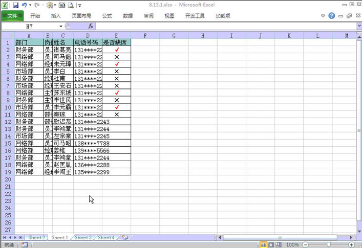
Task: Click the macro recording icon in status bar
Action: [x=25, y=244]
